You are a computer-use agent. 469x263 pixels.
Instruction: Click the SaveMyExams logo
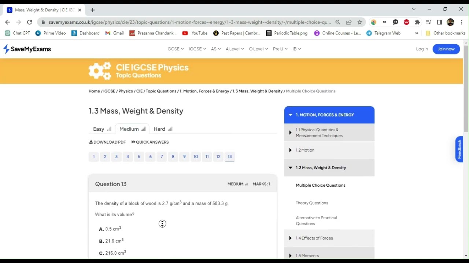tap(27, 49)
